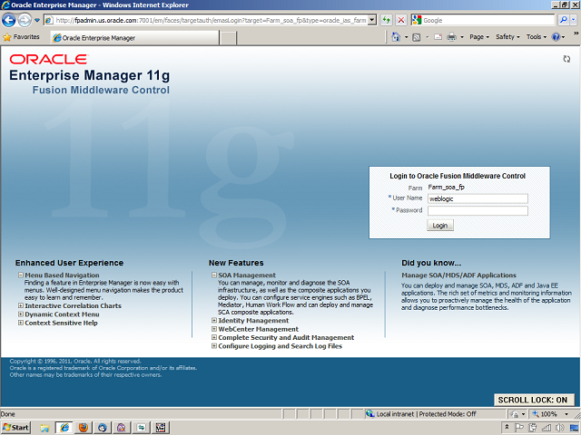Open the address bar history dropdown
The image size is (581, 435).
[372, 20]
